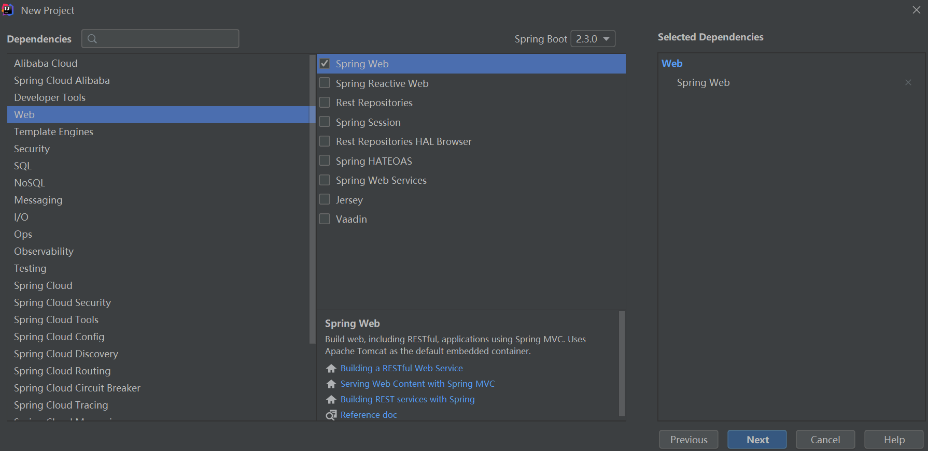Viewport: 928px width, 451px height.
Task: Enable the Spring Reactive Web checkbox
Action: tap(325, 83)
